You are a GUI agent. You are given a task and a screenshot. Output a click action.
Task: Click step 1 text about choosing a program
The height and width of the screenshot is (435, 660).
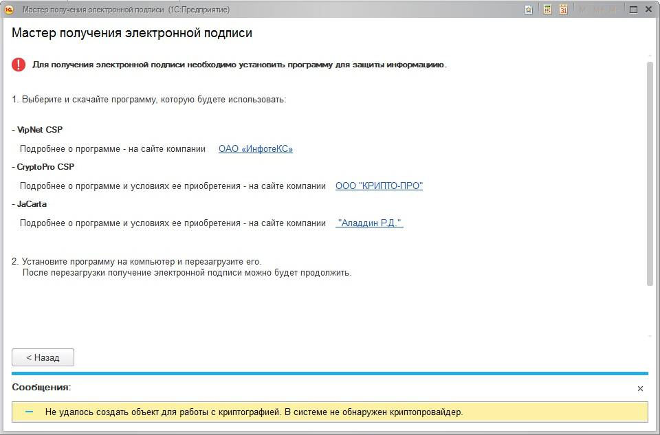[x=149, y=100]
